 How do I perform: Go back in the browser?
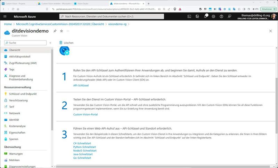pyautogui.click(x=3, y=9)
